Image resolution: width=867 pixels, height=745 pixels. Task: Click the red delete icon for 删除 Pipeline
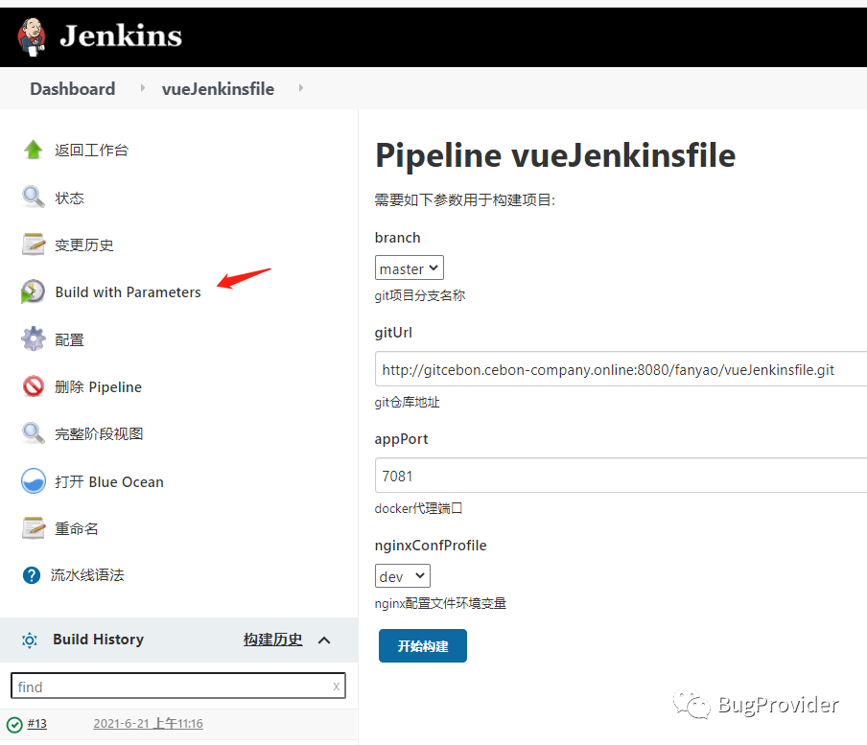coord(34,387)
